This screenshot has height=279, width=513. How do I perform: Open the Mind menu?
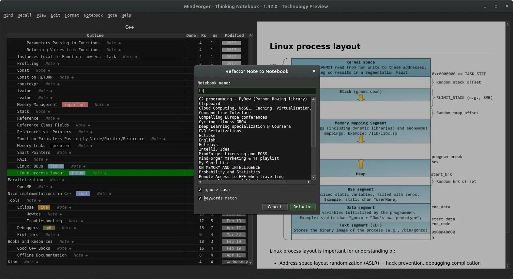pyautogui.click(x=8, y=15)
